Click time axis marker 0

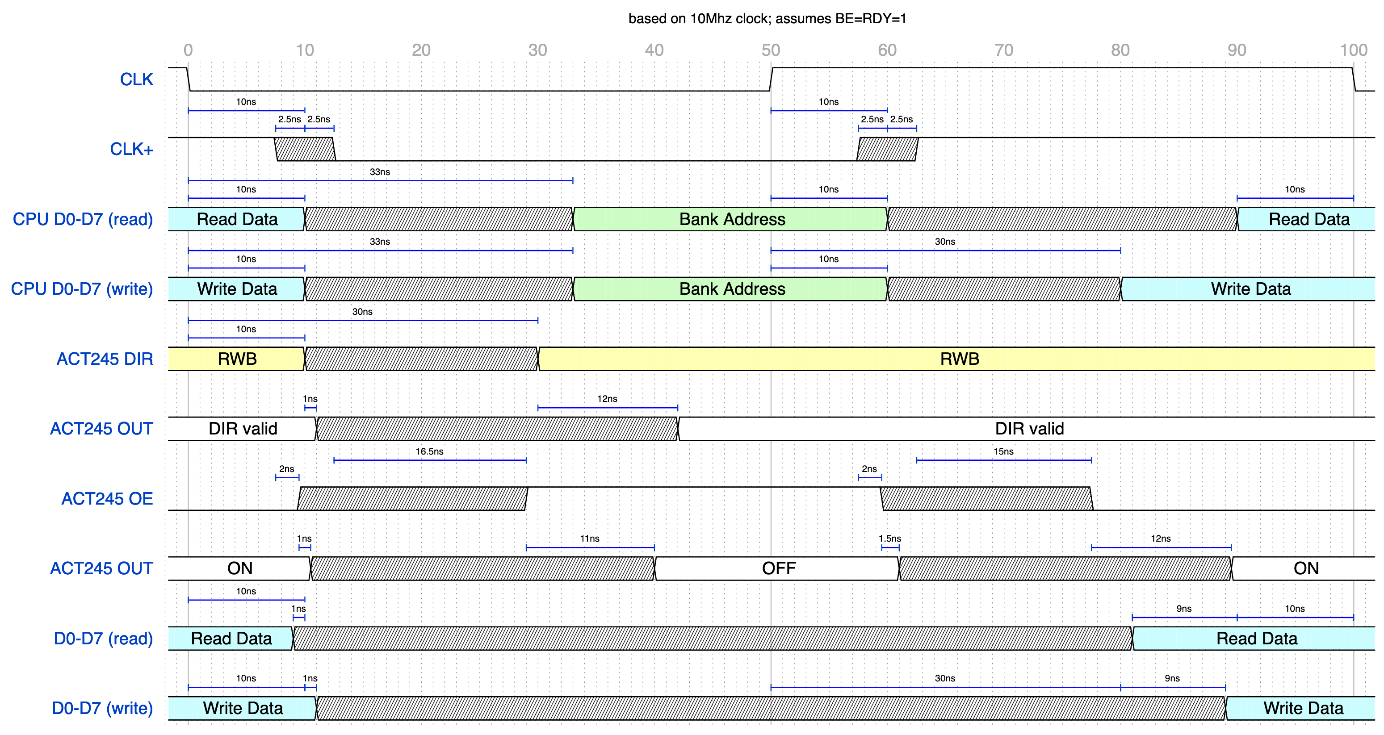[188, 50]
